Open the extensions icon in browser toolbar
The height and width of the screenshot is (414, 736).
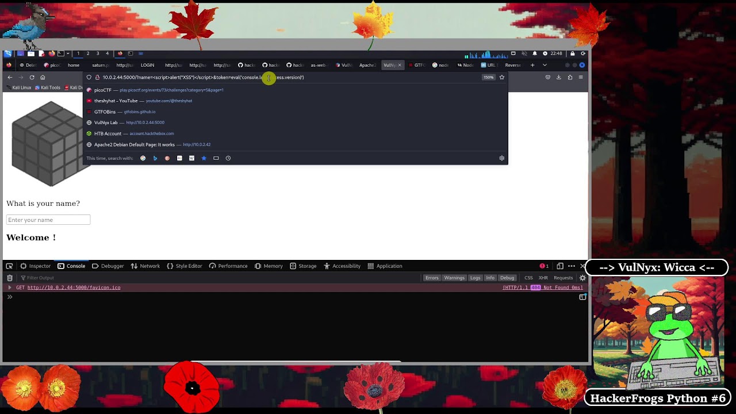pyautogui.click(x=570, y=77)
